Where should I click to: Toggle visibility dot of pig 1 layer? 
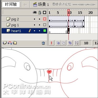35,25
